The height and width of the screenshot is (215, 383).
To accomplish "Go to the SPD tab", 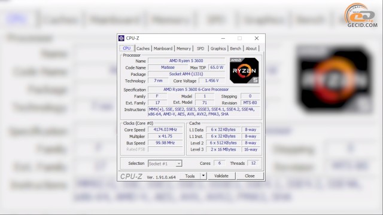I will click(200, 48).
